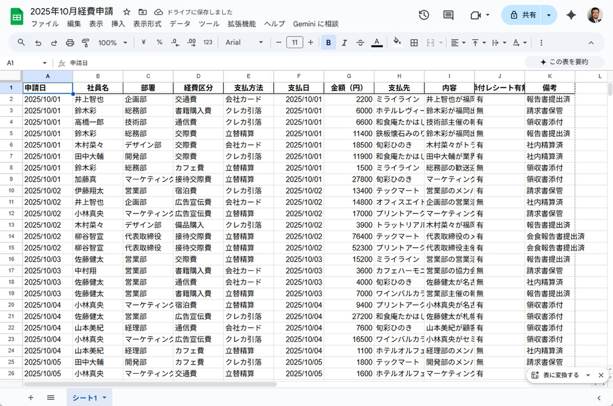The height and width of the screenshot is (406, 613).
Task: Open the zoom 100% dropdown
Action: pos(113,42)
